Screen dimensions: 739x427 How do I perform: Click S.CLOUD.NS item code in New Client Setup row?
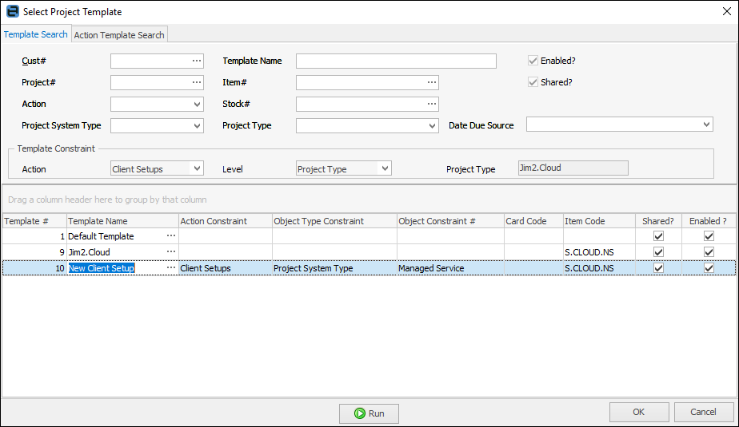(x=599, y=268)
